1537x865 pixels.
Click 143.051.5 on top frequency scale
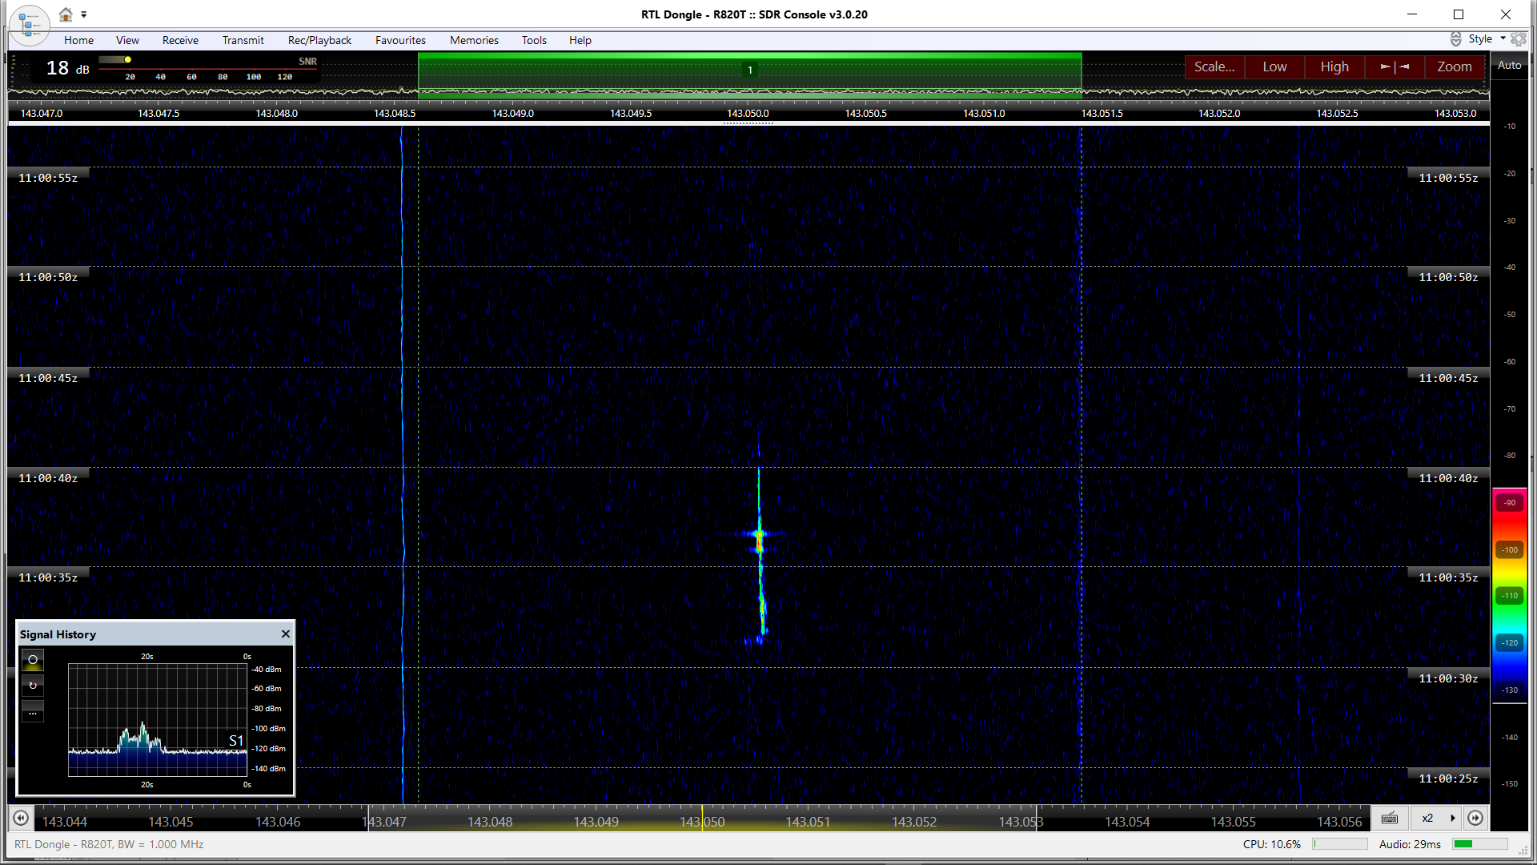pyautogui.click(x=1102, y=114)
